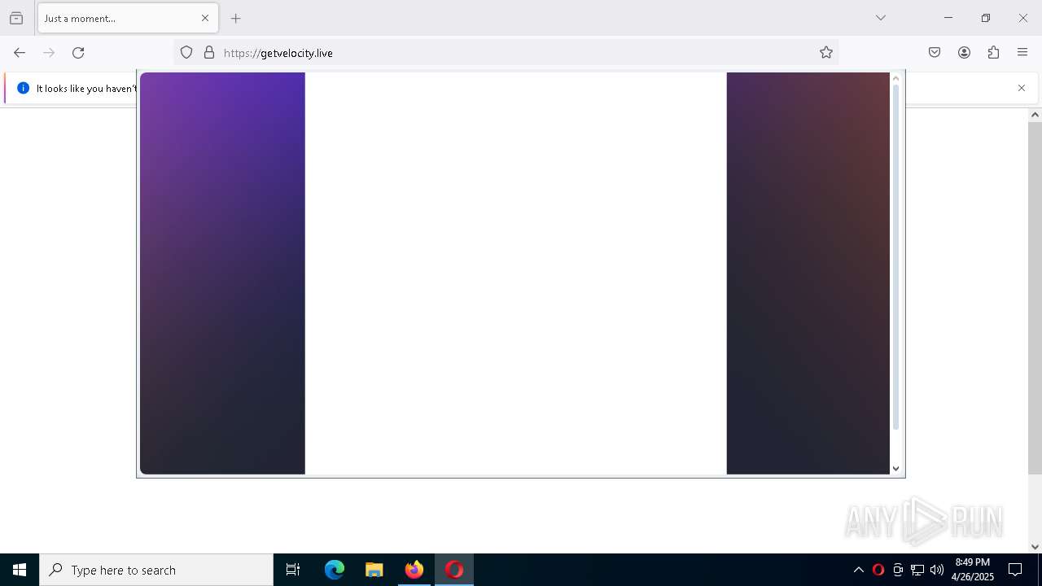Viewport: 1042px width, 586px height.
Task: Restore down the Firefox window
Action: click(986, 18)
